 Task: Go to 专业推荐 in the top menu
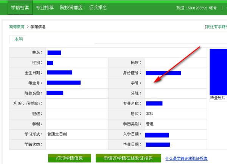[x=45, y=8]
